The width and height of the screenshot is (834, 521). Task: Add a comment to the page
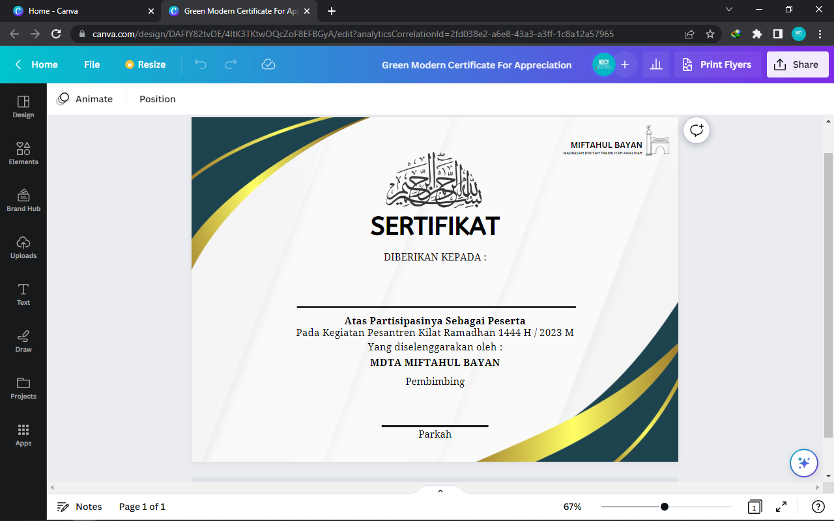697,130
